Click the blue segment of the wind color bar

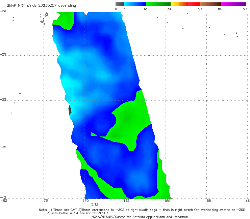click(x=135, y=4)
